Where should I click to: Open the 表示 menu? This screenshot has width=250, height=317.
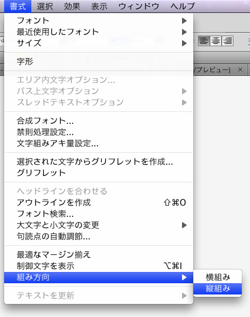(99, 7)
